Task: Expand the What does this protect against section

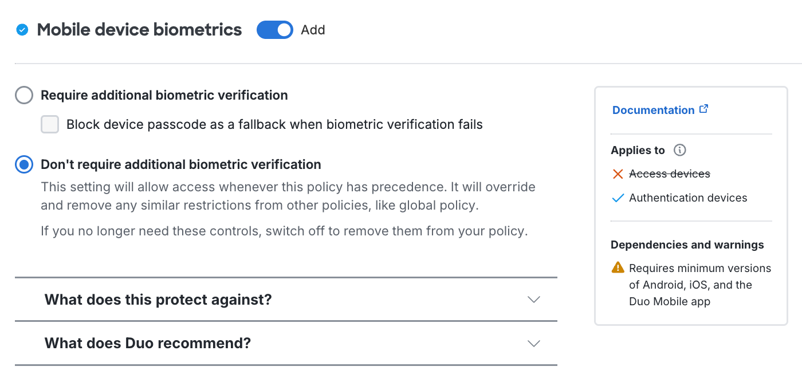Action: (x=159, y=300)
